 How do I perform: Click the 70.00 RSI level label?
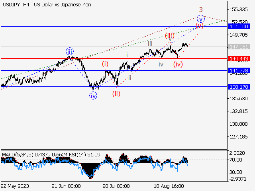235,160
